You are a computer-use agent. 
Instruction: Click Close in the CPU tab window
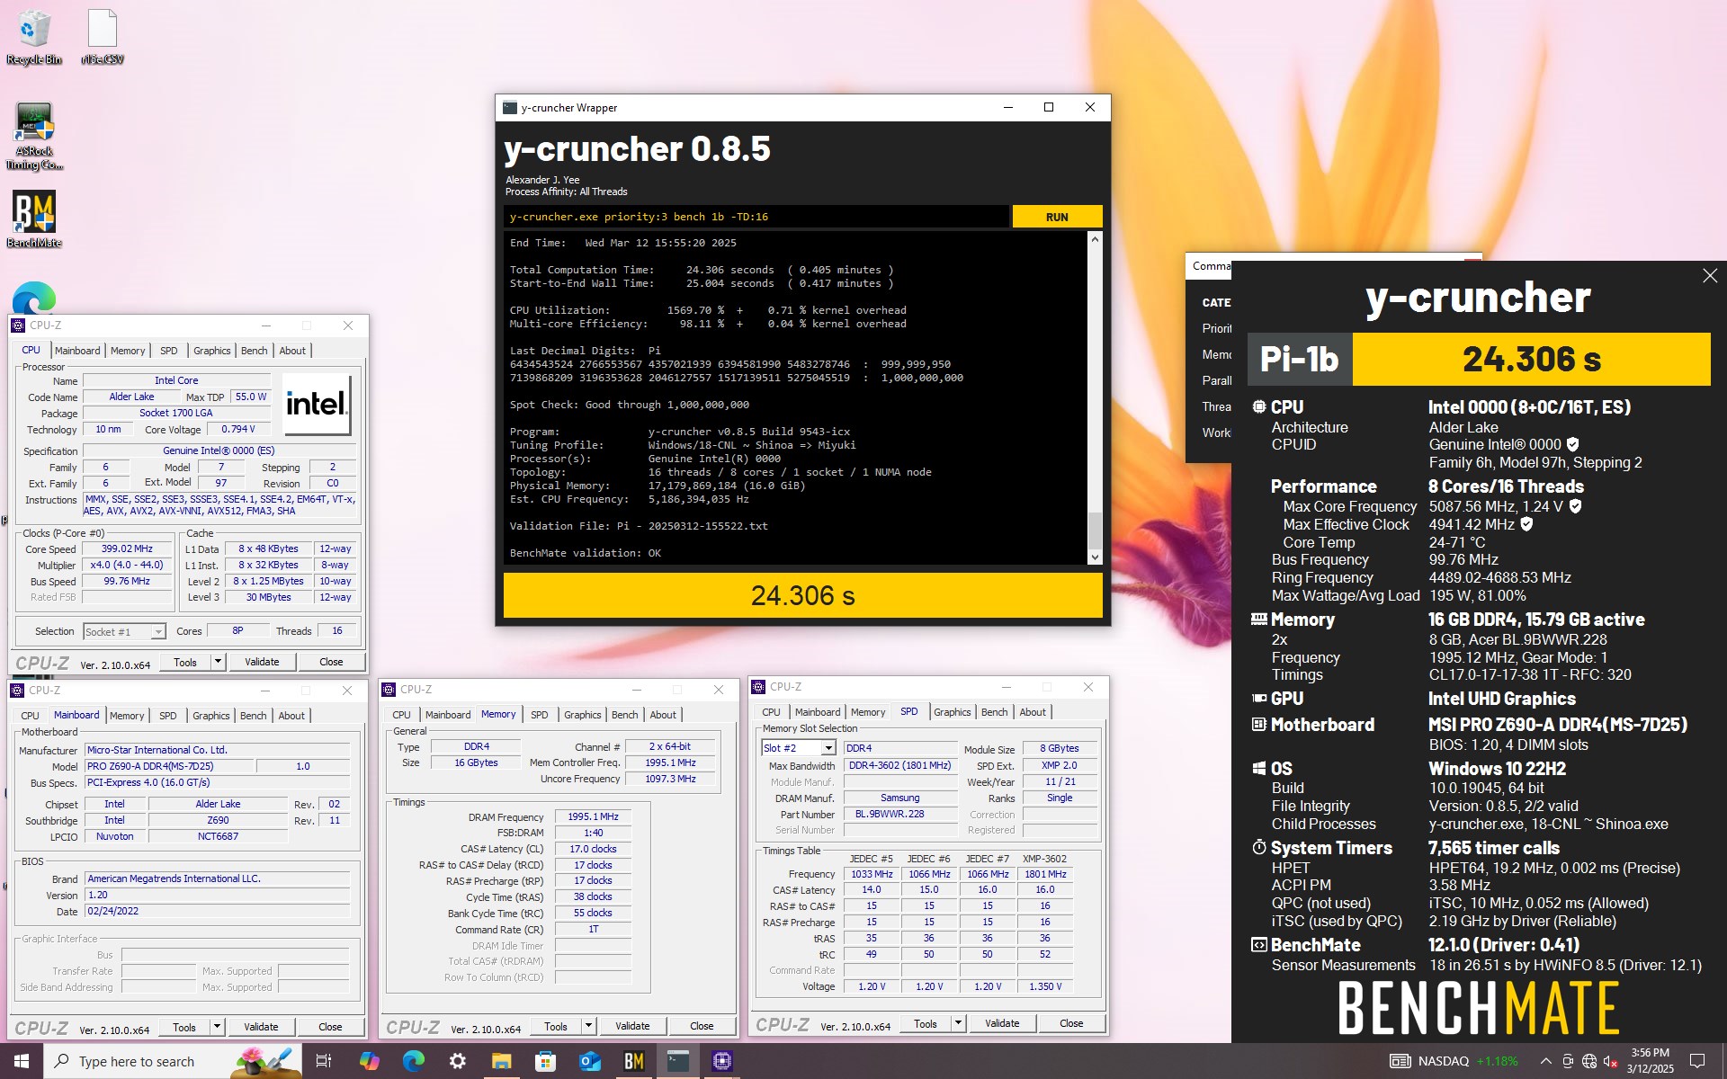pos(331,662)
